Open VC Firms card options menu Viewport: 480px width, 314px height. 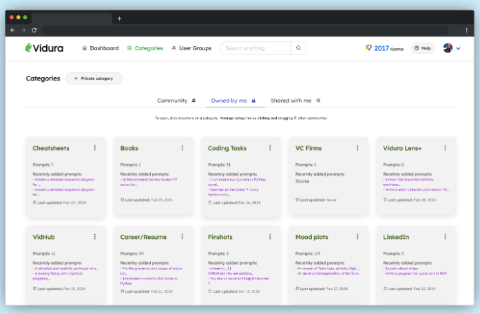(x=357, y=148)
